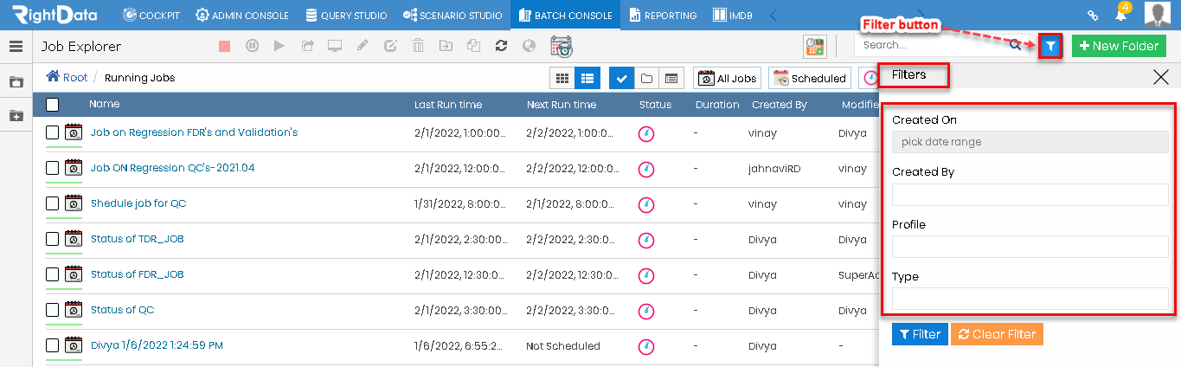
Task: Click the magnifier search icon
Action: (1015, 46)
